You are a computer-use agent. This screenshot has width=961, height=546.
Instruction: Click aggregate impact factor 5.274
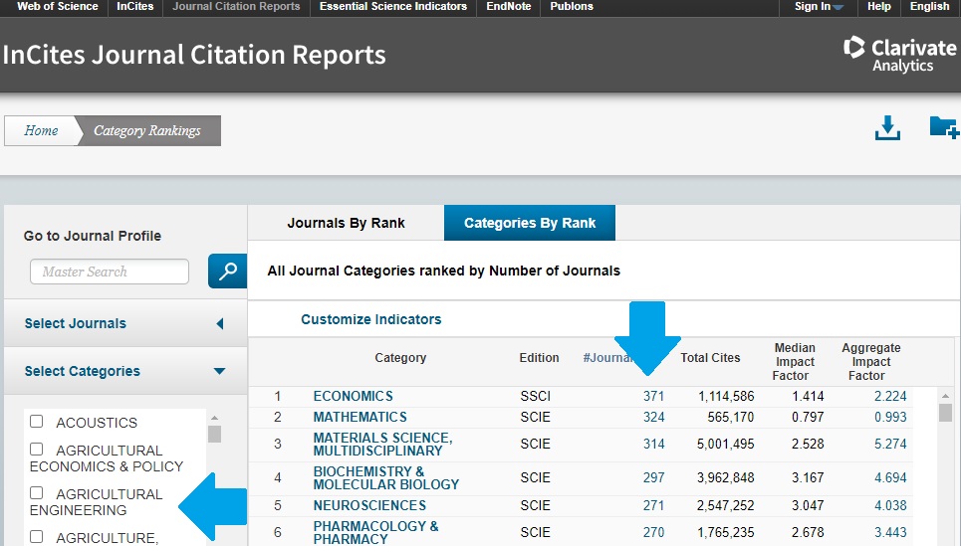(x=890, y=444)
